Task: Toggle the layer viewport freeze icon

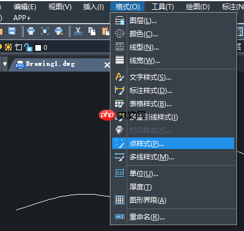Action: (19, 47)
